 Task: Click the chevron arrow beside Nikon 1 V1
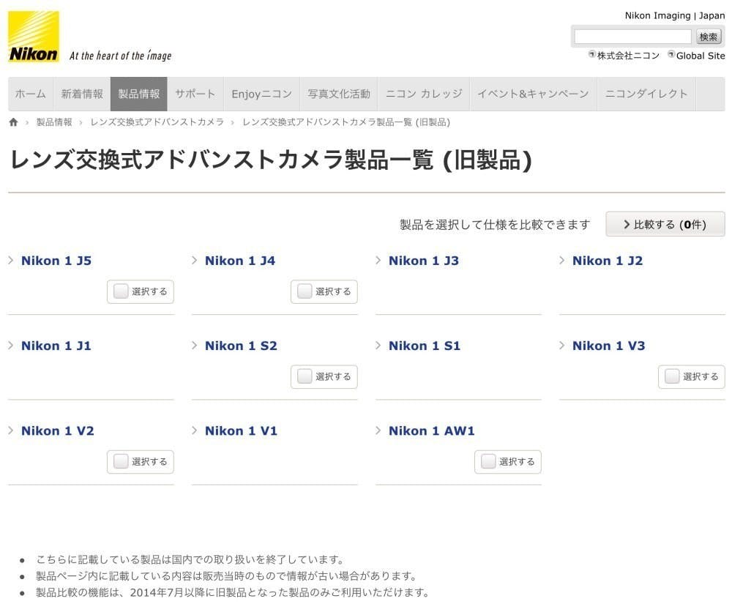[x=194, y=430]
